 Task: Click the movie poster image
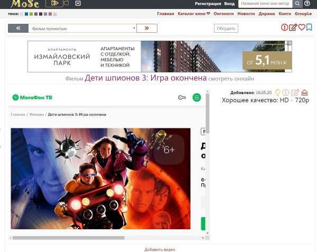click(x=100, y=179)
